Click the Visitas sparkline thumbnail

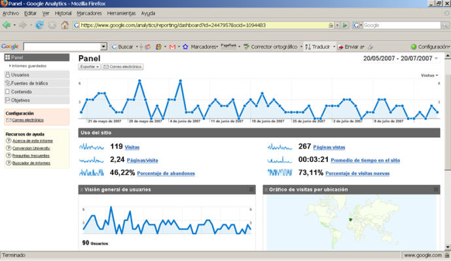(92, 147)
